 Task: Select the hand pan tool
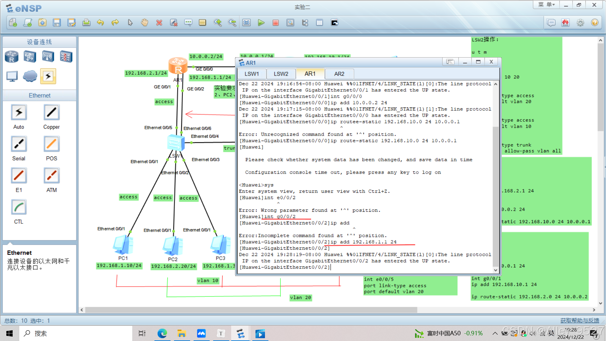(145, 22)
